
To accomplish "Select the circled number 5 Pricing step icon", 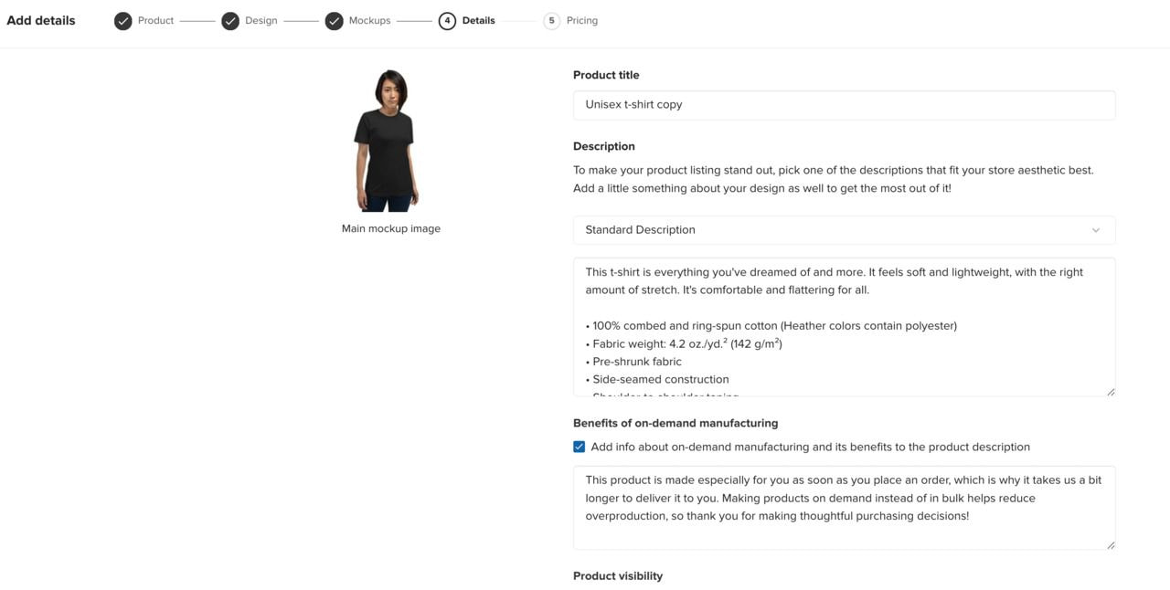I will (x=552, y=20).
